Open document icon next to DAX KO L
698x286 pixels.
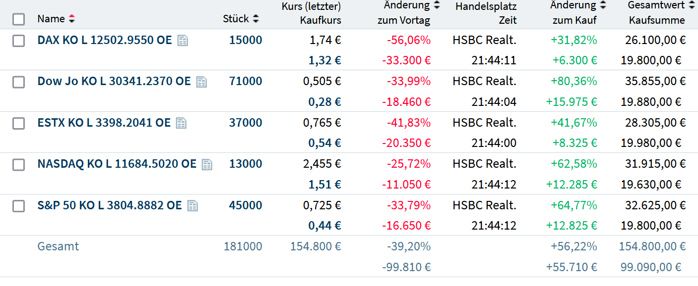point(183,41)
